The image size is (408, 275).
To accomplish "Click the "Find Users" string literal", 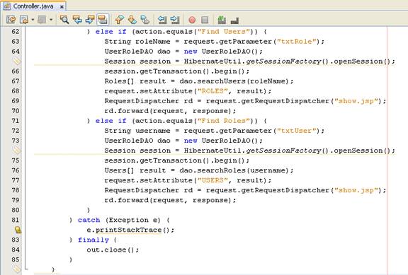I will [223, 32].
